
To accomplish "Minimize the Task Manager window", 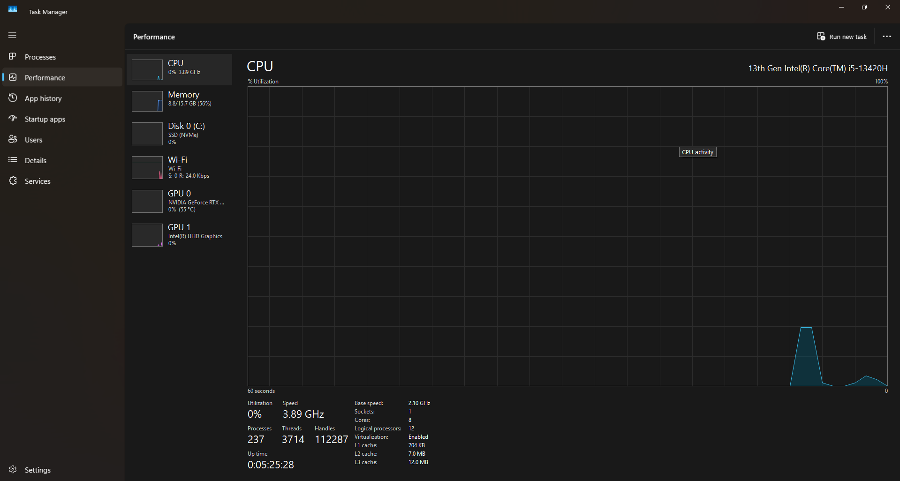I will (841, 8).
